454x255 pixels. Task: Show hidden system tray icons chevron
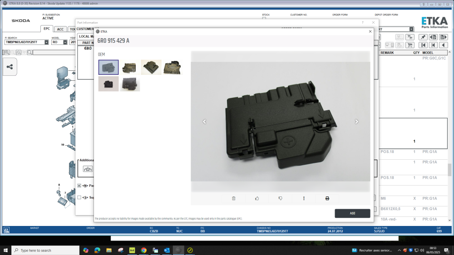pyautogui.click(x=399, y=250)
